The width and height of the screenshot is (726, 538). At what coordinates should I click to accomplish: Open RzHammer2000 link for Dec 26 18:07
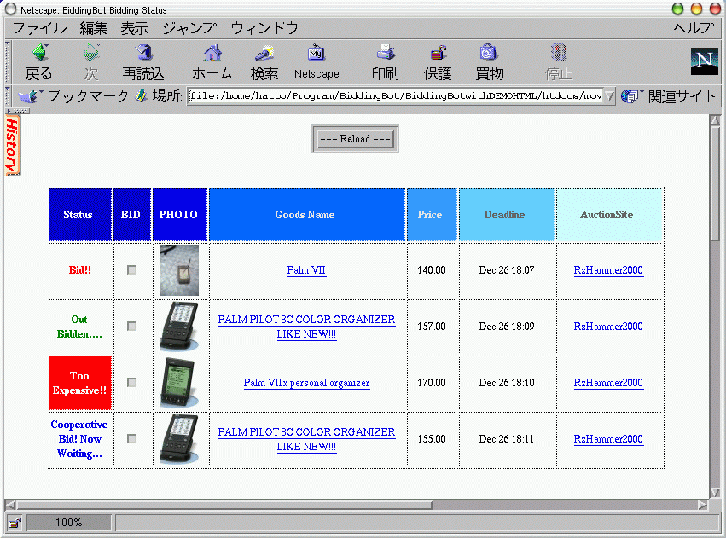[608, 270]
